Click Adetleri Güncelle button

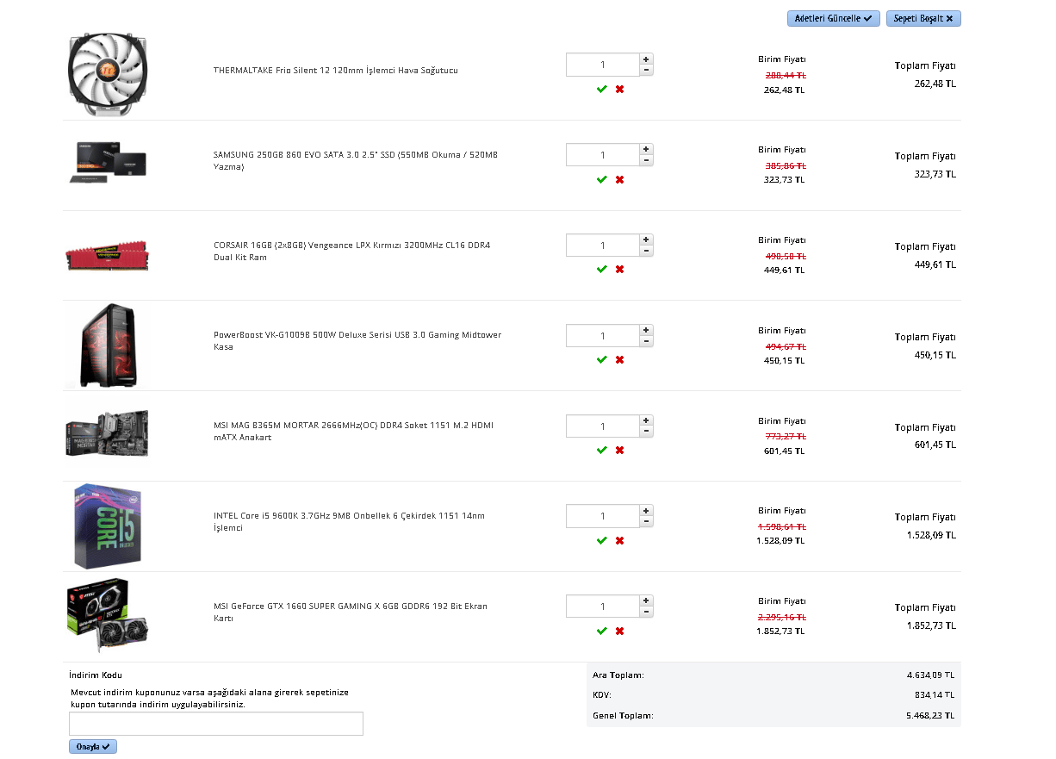[x=834, y=18]
